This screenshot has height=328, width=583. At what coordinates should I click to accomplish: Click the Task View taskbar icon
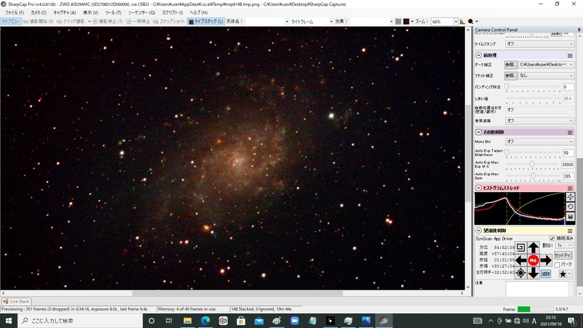169,321
